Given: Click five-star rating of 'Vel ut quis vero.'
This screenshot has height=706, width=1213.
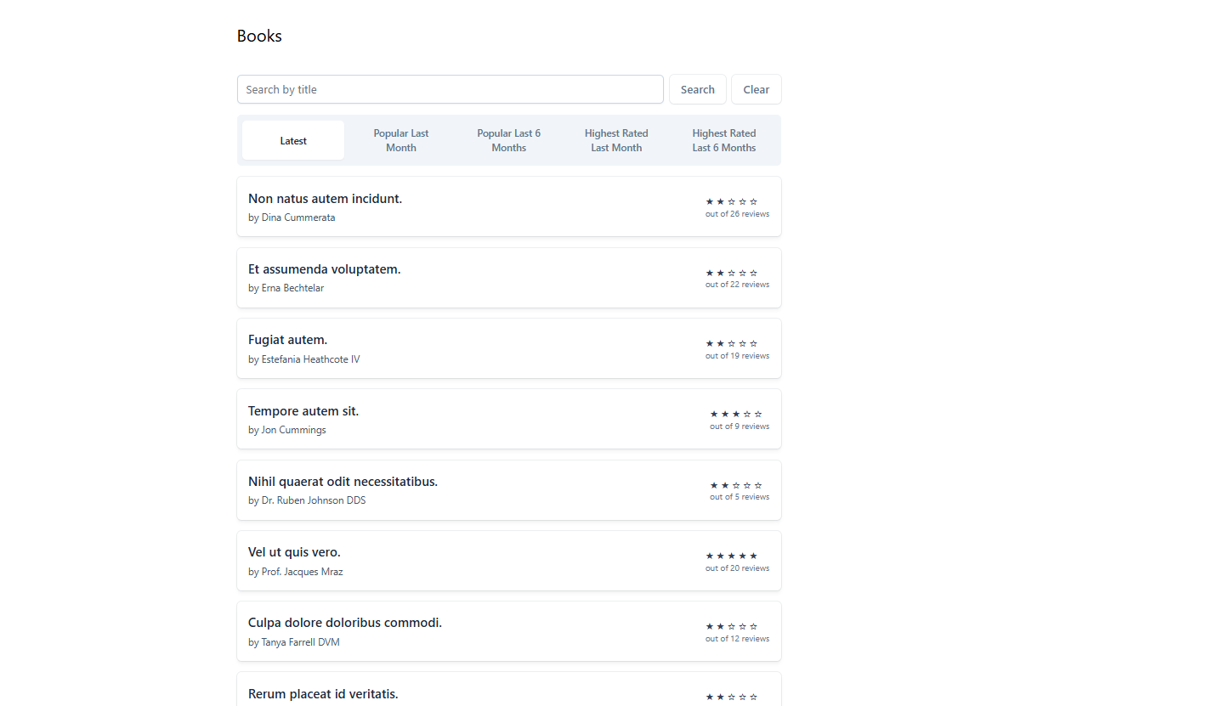Looking at the screenshot, I should [731, 556].
